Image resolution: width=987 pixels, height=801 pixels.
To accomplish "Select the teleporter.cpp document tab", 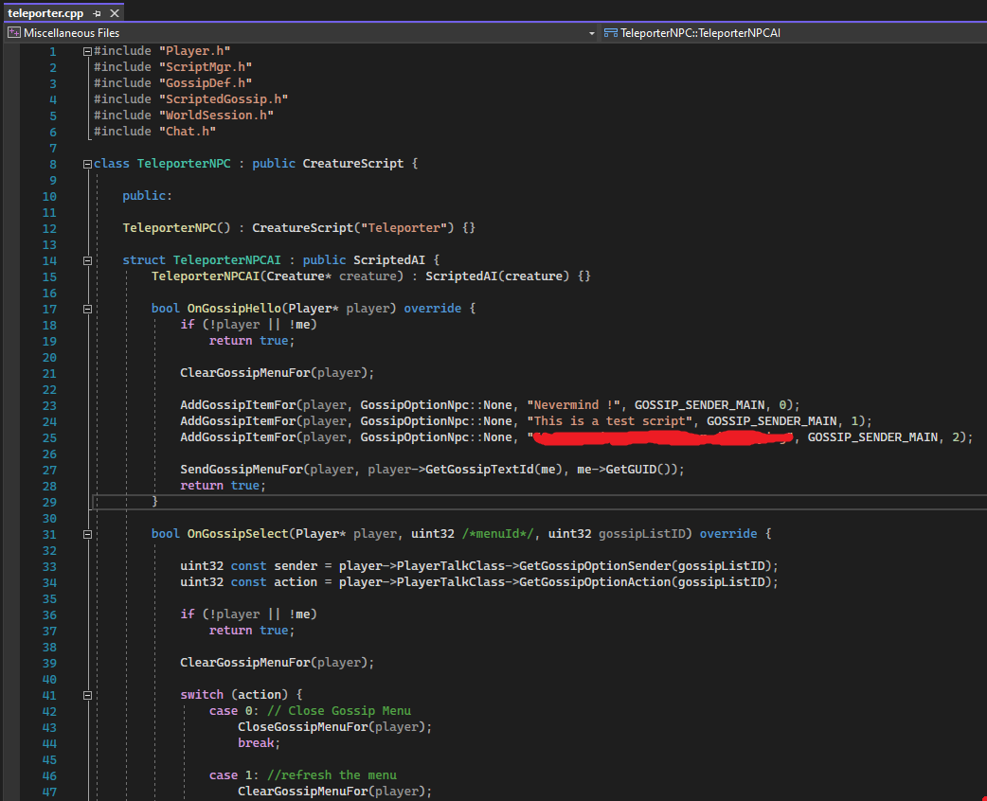I will pos(46,13).
